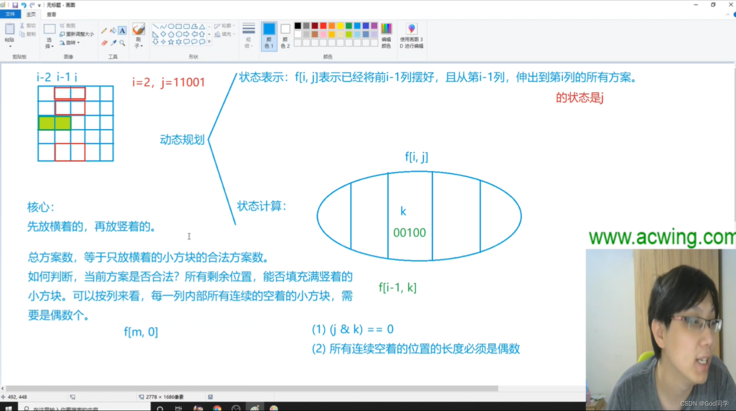The height and width of the screenshot is (411, 736).
Task: Open the 文件 (File) menu
Action: coord(10,14)
